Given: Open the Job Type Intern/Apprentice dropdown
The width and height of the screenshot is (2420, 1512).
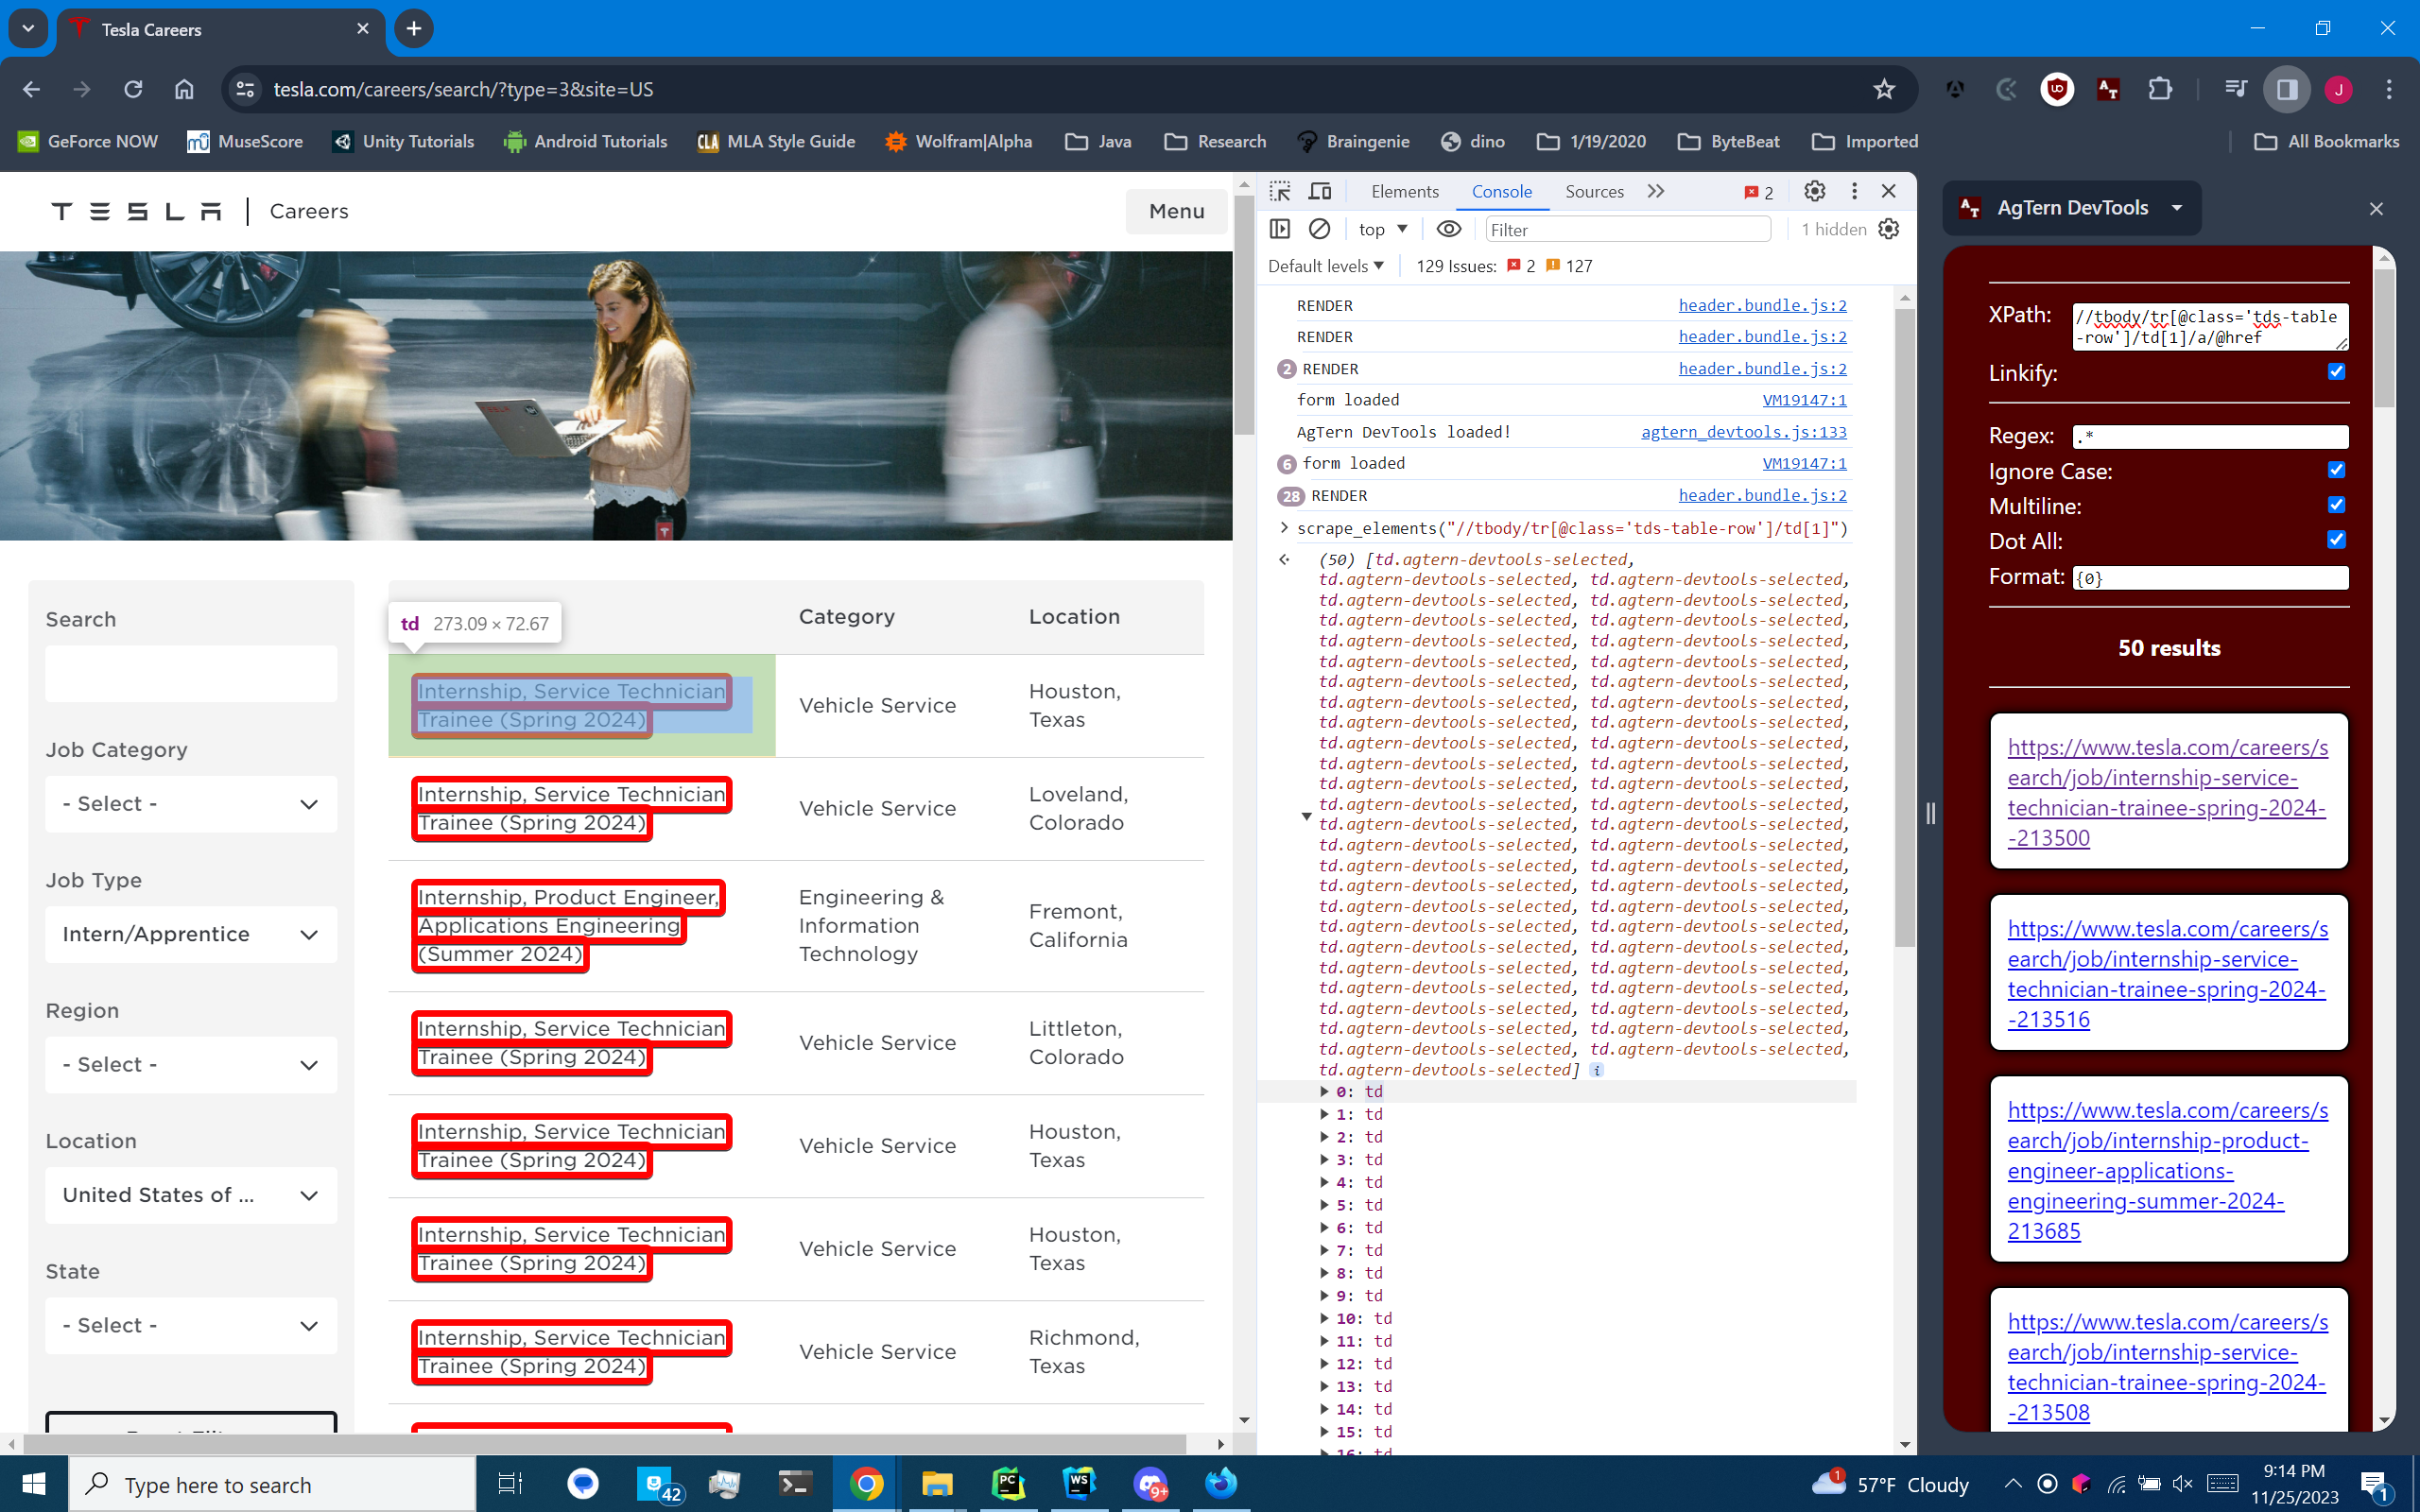Looking at the screenshot, I should (191, 934).
